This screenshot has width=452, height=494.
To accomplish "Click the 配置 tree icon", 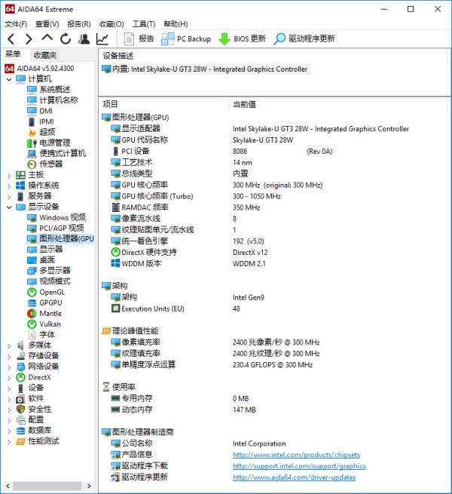I will click(20, 420).
